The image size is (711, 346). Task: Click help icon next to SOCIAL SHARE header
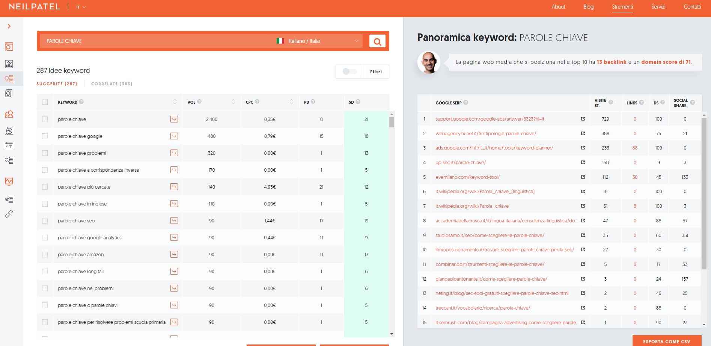(x=692, y=103)
